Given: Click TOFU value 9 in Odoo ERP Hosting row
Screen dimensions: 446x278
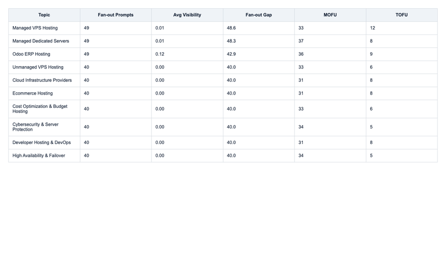Looking at the screenshot, I should pyautogui.click(x=371, y=54).
